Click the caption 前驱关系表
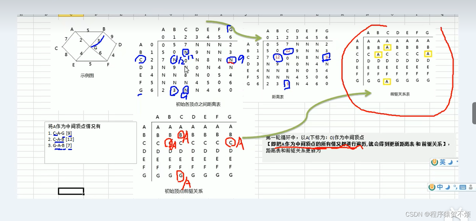Viewport: 476px width, 221px height. click(400, 94)
